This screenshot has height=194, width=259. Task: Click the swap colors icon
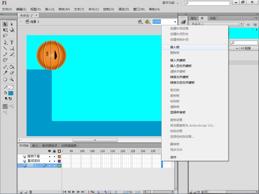coord(10,99)
